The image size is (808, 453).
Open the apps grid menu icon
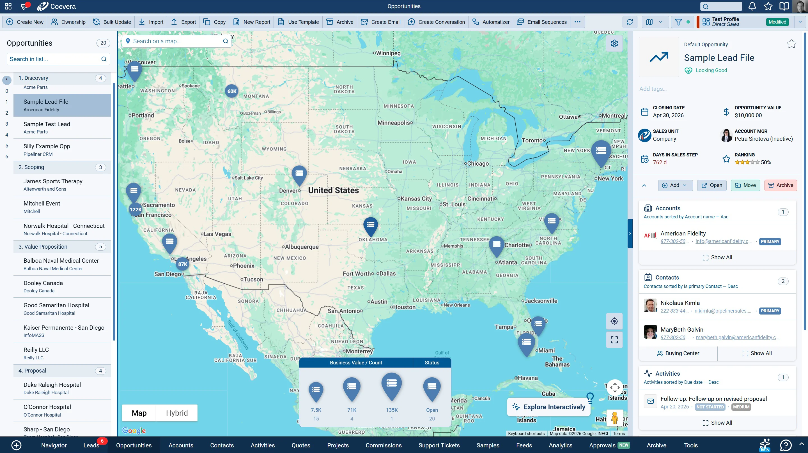point(8,6)
